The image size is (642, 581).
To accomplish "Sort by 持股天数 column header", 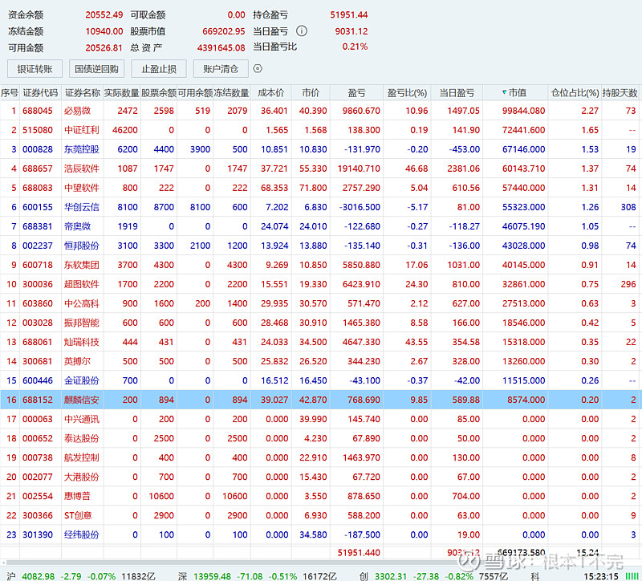I will (620, 93).
